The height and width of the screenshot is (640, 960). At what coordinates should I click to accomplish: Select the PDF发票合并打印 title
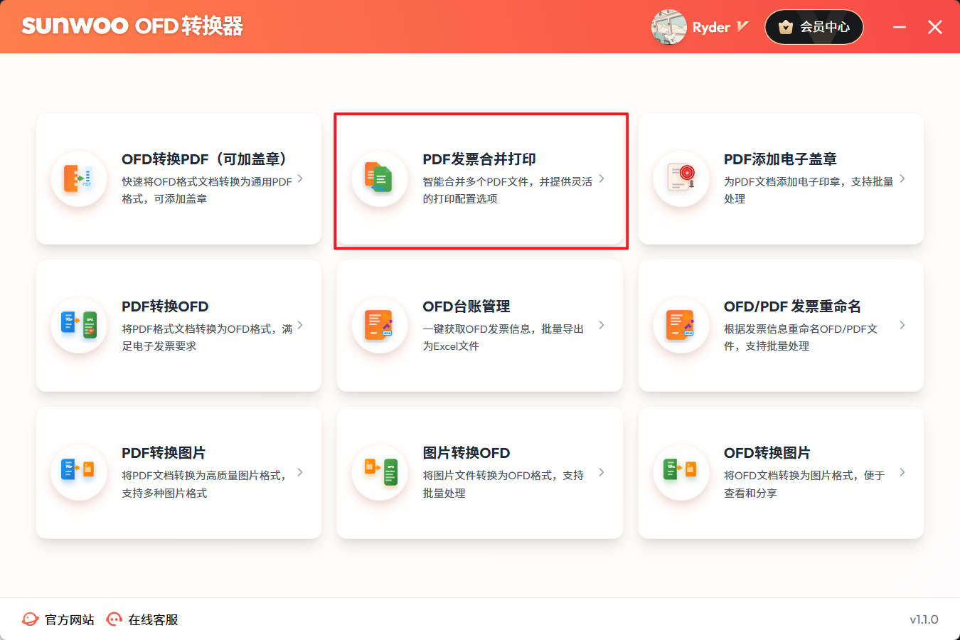tap(479, 159)
